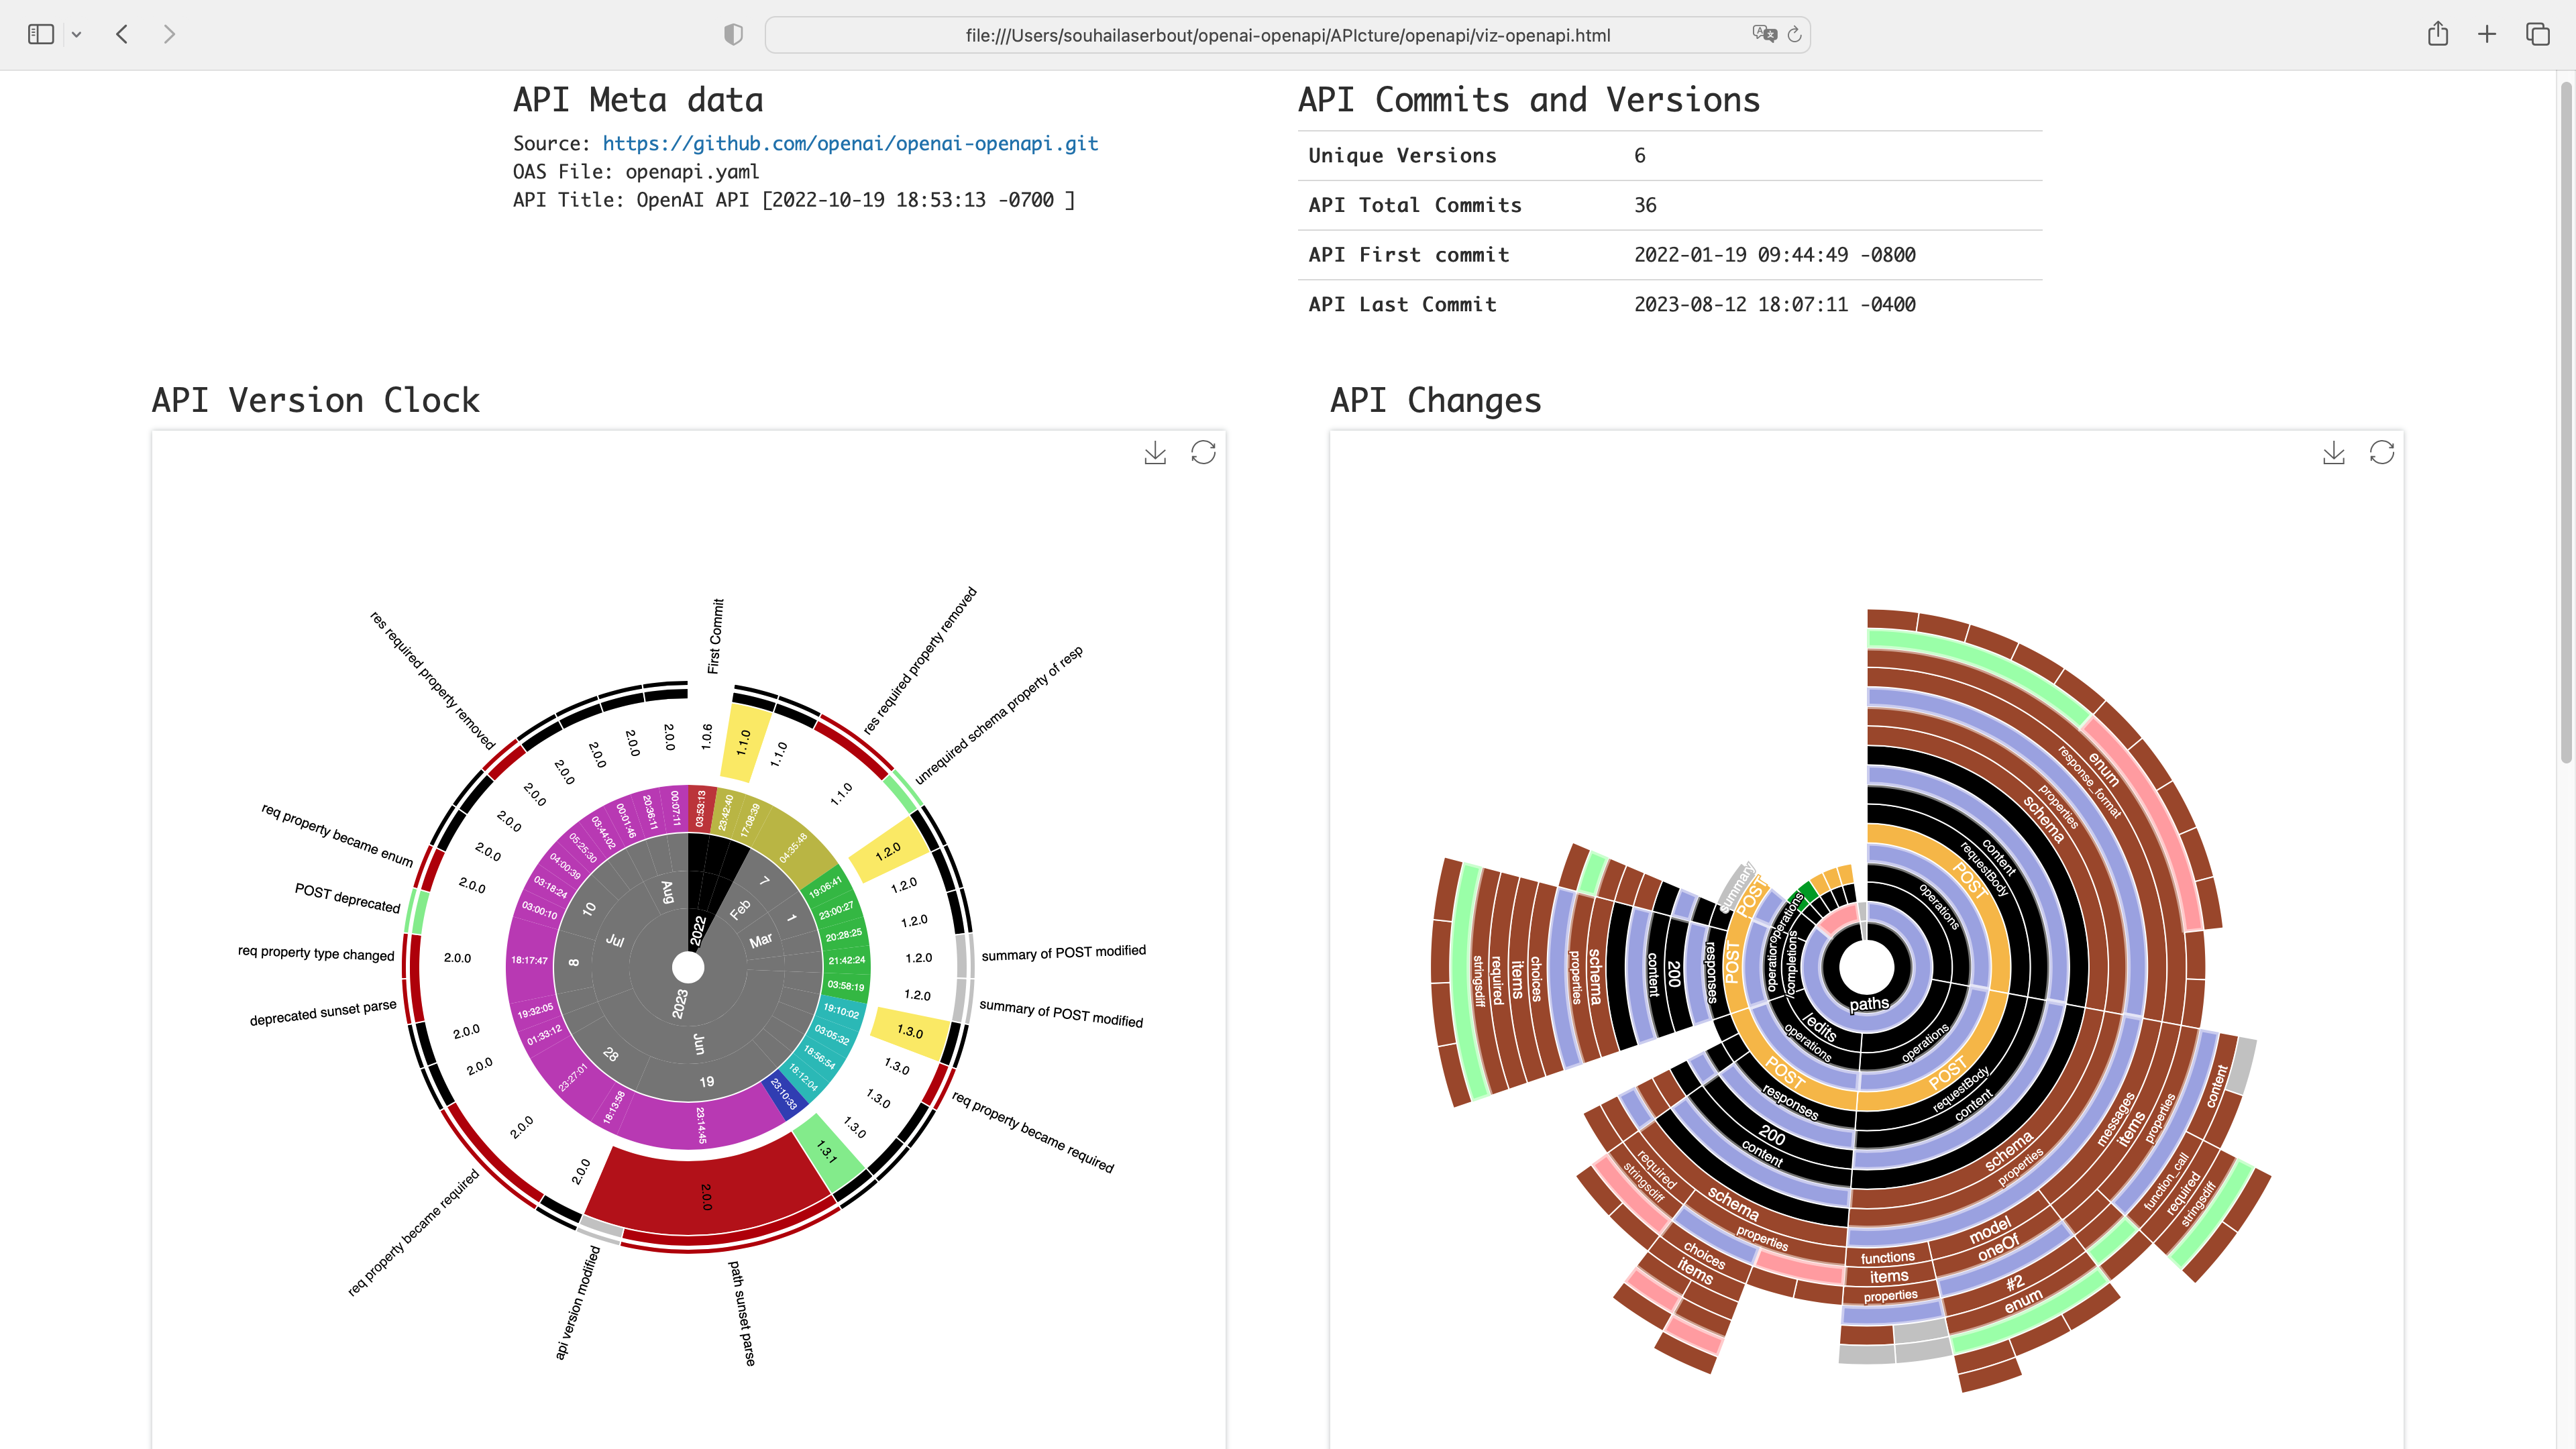Click the yellow 1.2.0 version segment
Viewport: 2576px width, 1449px height.
889,850
